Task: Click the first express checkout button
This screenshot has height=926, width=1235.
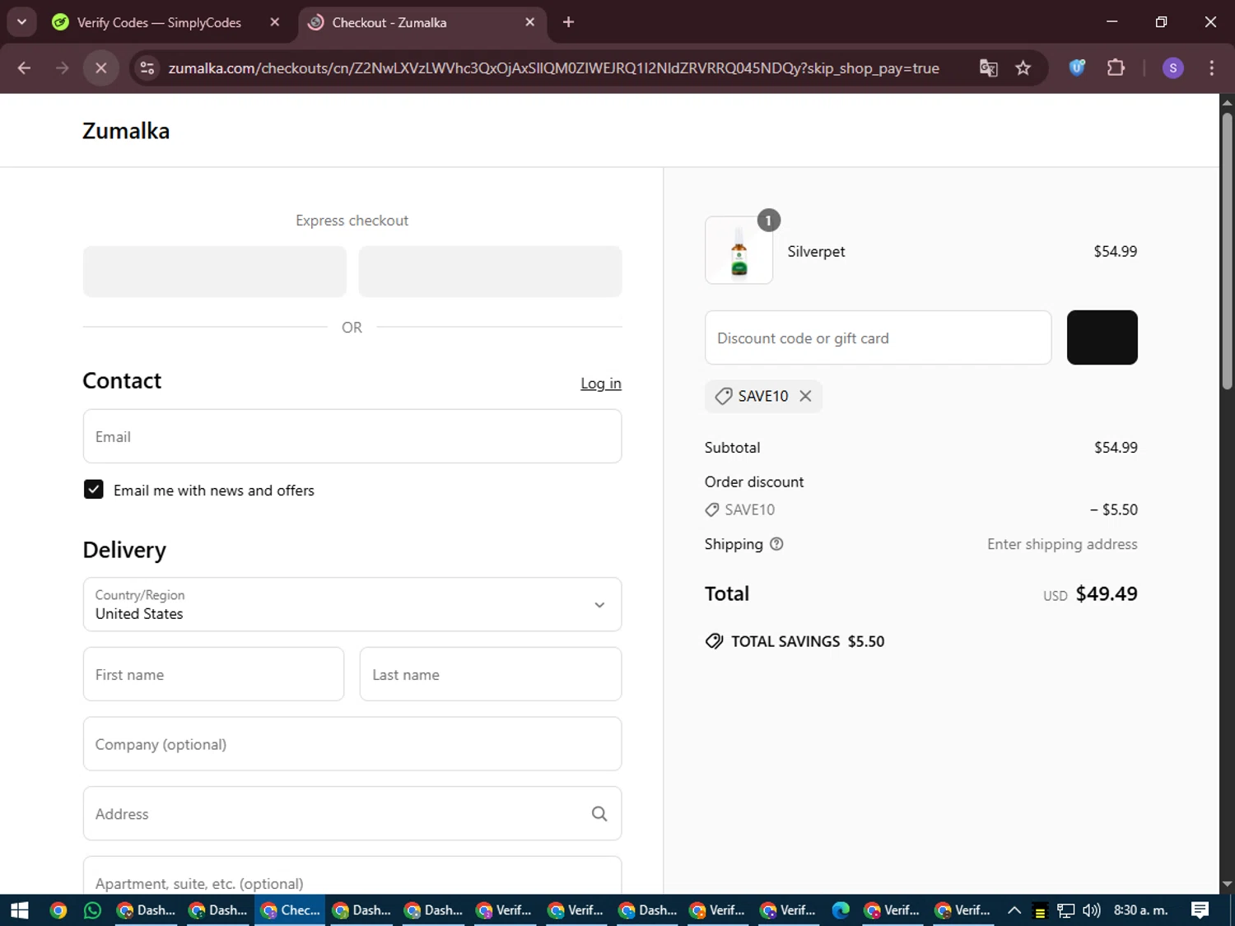Action: [214, 272]
